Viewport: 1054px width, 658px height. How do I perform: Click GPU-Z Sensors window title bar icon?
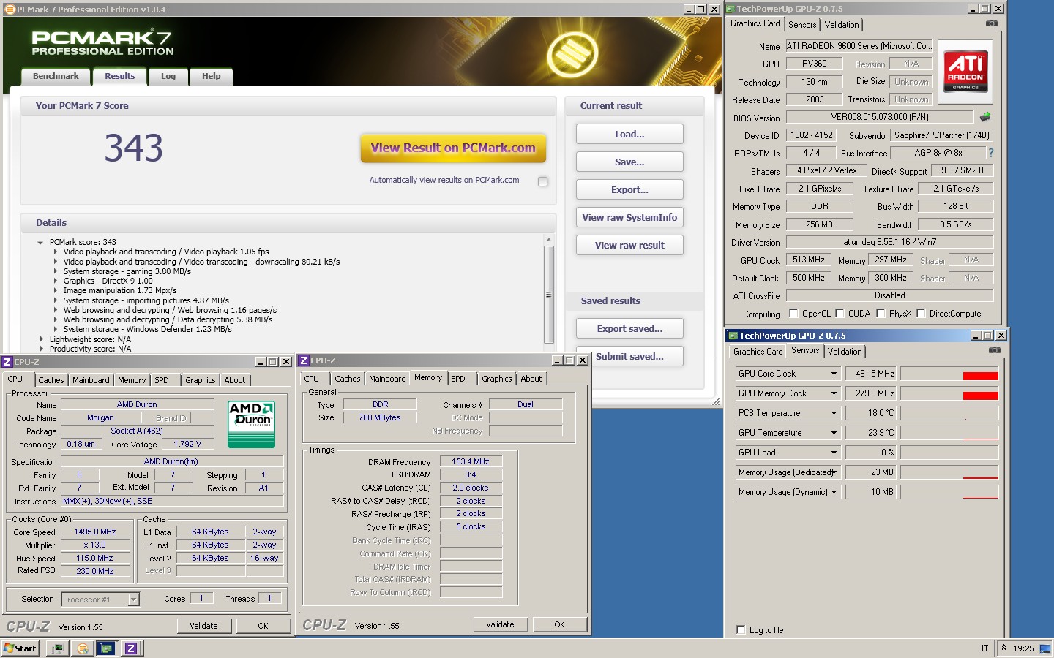pyautogui.click(x=732, y=336)
